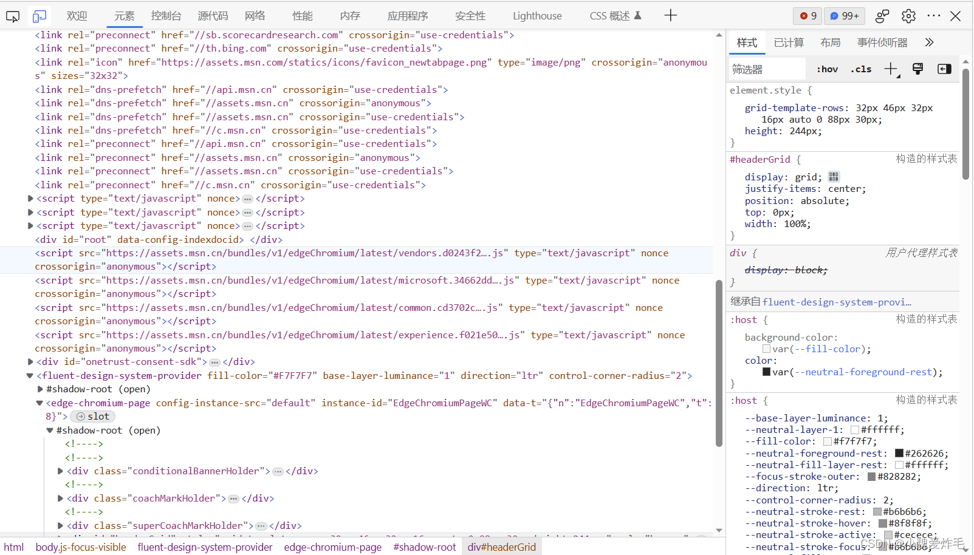Switch to 布局 layout tab
Screen dimensions: 974x555
[x=830, y=43]
